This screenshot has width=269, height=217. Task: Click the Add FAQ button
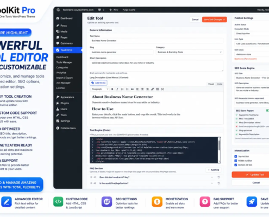click(x=214, y=170)
